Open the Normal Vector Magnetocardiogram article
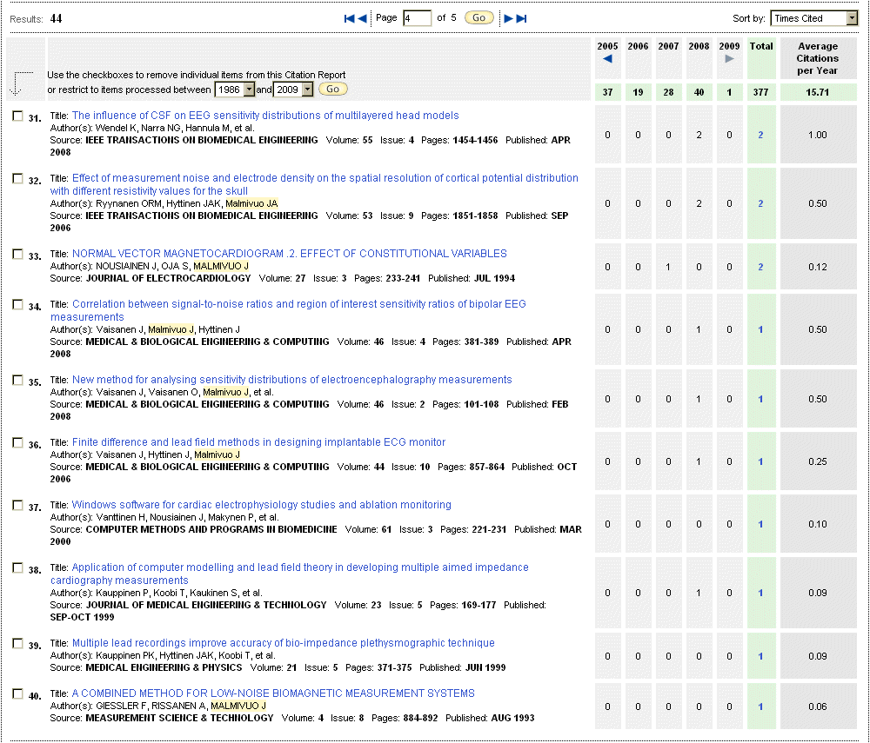 (x=289, y=254)
